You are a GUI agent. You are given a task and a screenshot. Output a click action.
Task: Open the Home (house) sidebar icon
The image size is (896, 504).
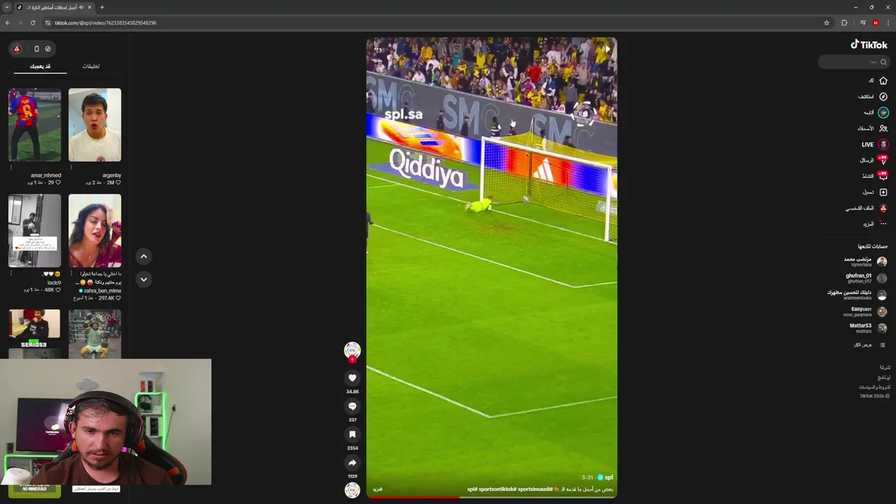883,80
